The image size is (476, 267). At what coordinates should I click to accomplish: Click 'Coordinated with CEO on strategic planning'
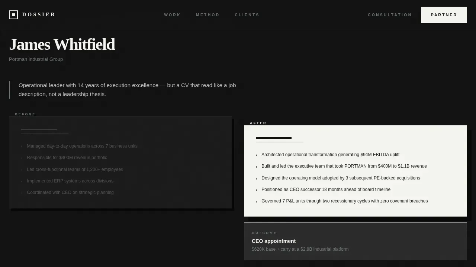(70, 192)
